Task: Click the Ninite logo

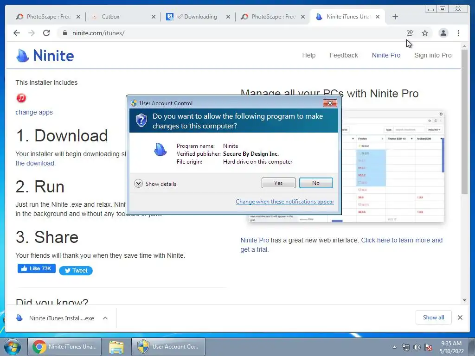Action: click(45, 56)
